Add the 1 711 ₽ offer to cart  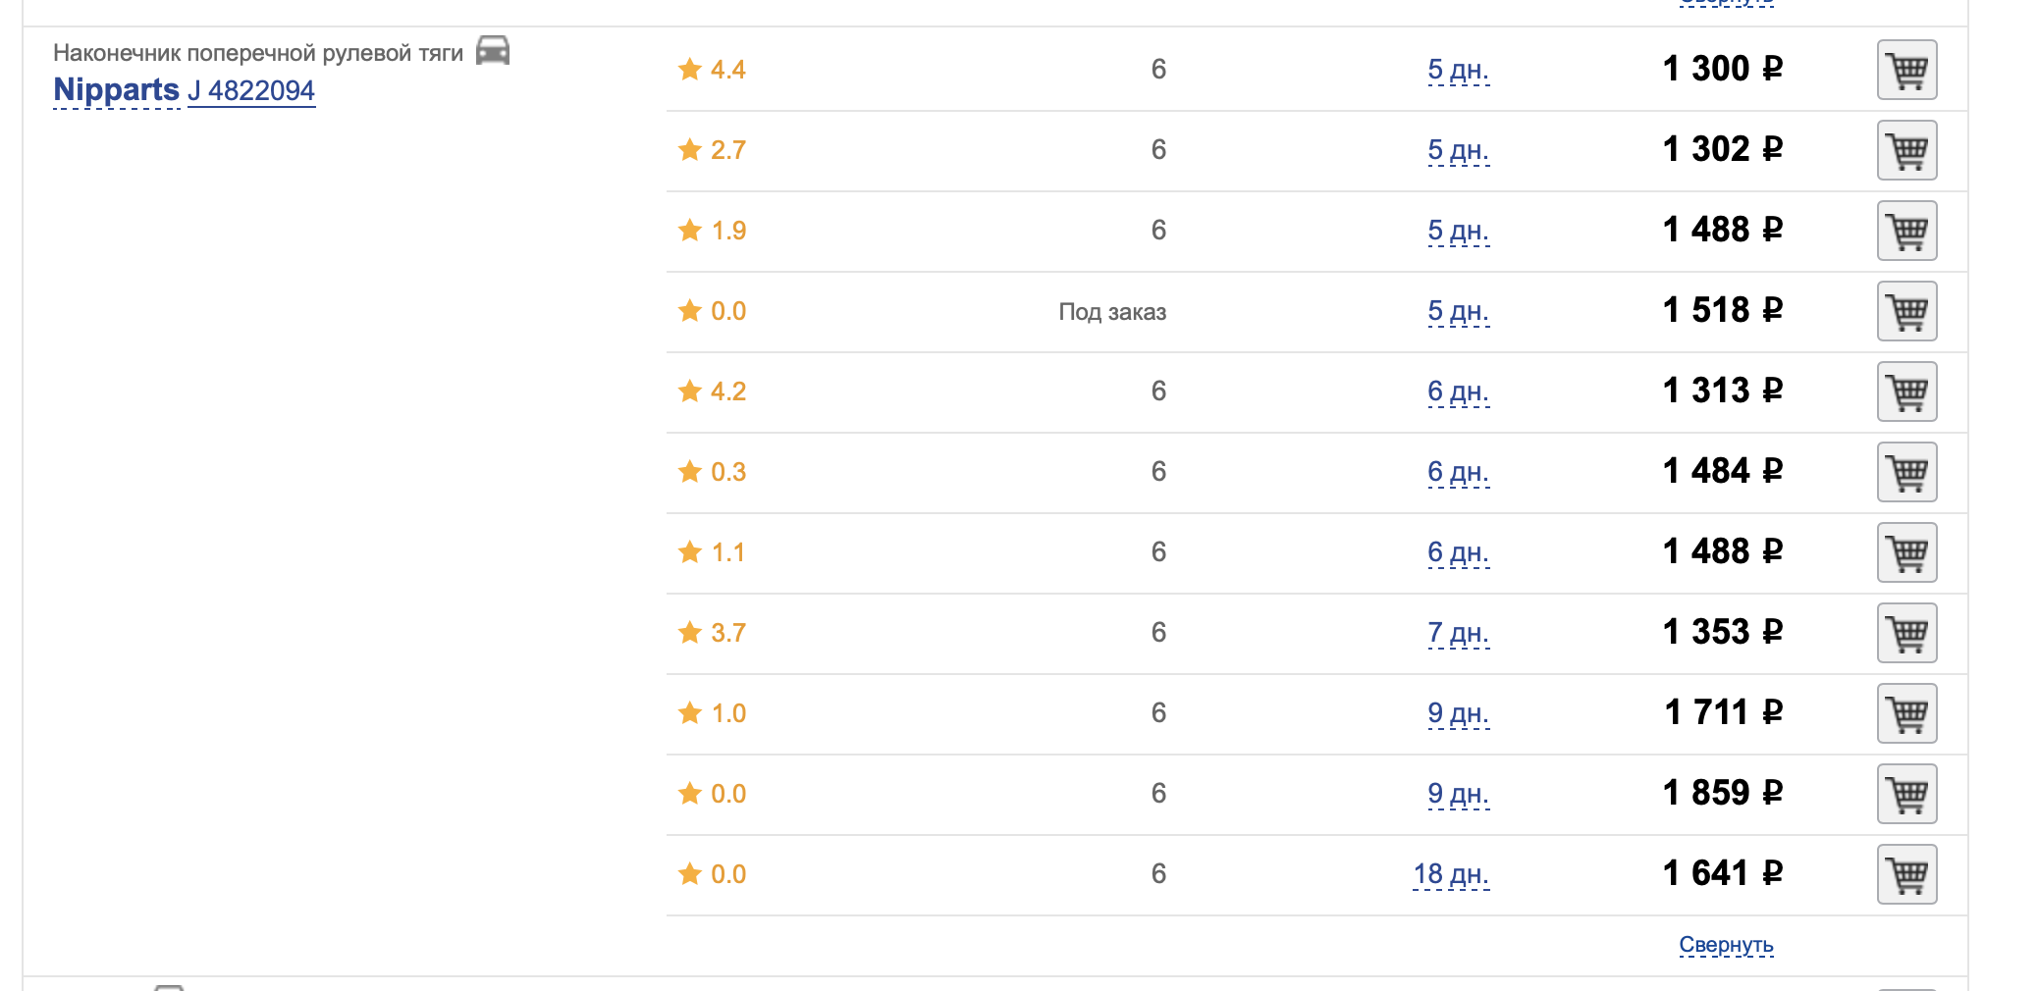1906,713
